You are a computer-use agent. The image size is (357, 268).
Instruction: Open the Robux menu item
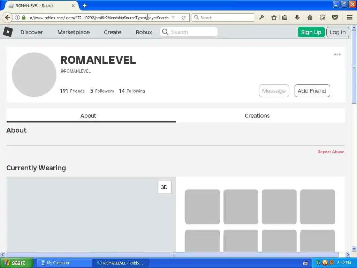coord(144,32)
